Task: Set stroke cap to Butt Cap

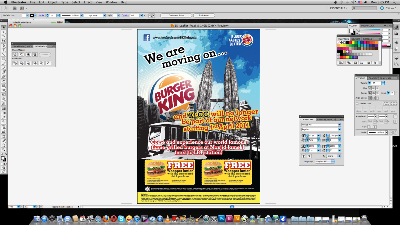Action: coord(370,88)
